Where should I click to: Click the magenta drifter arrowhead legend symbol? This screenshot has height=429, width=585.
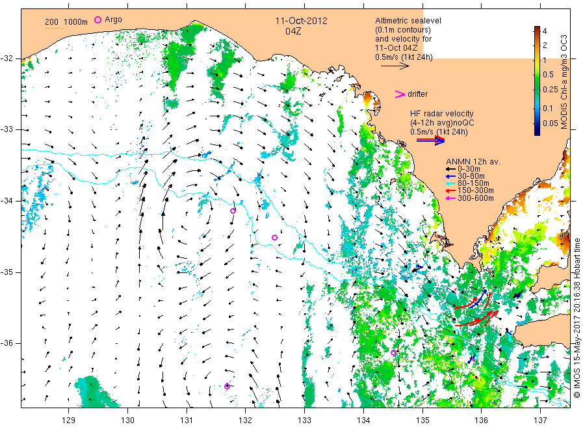(x=400, y=94)
